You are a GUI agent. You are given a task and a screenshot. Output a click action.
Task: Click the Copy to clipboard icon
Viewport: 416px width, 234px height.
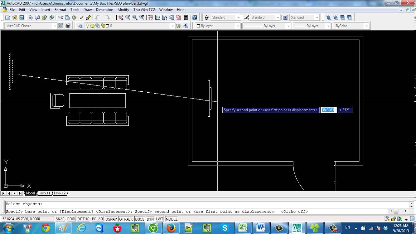[x=67, y=17]
